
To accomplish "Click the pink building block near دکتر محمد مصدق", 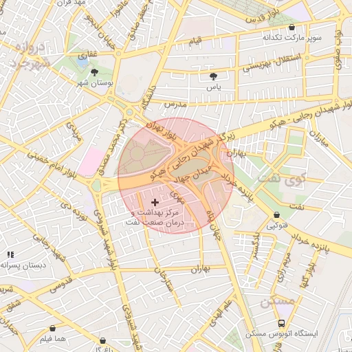I will pyautogui.click(x=91, y=162).
